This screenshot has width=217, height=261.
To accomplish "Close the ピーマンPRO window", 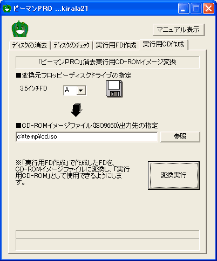I will click(208, 8).
